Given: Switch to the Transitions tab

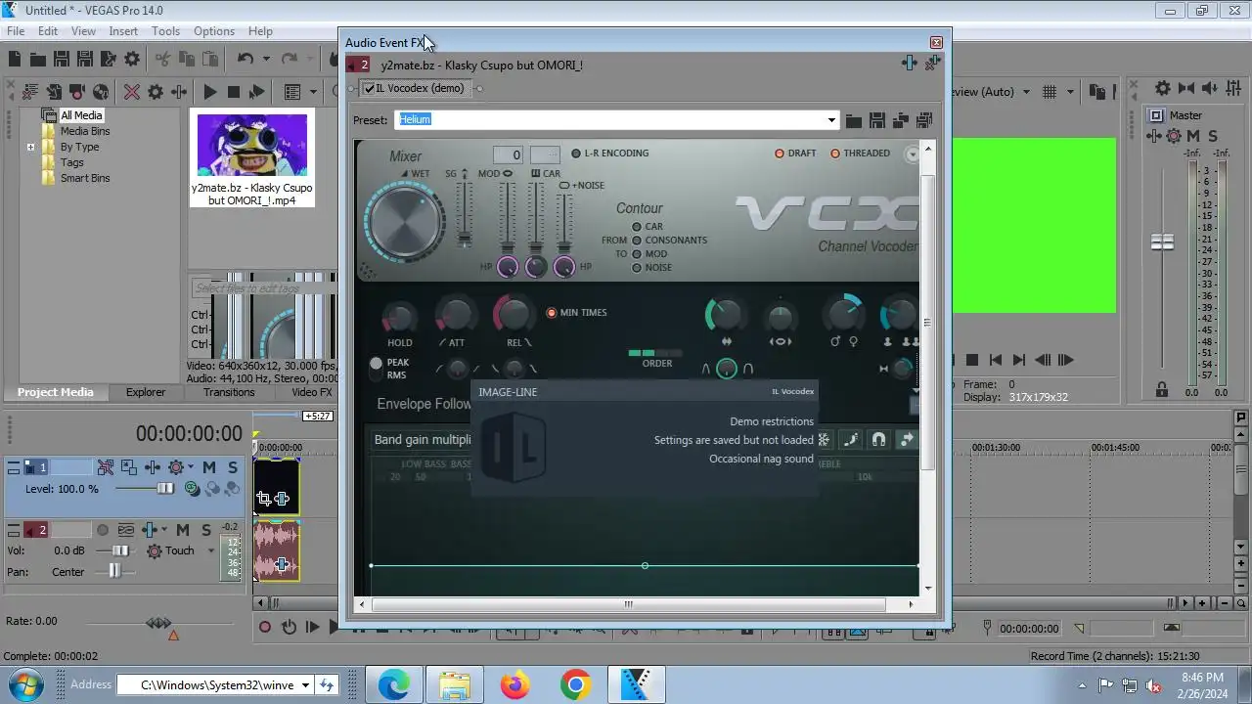Looking at the screenshot, I should click(229, 392).
